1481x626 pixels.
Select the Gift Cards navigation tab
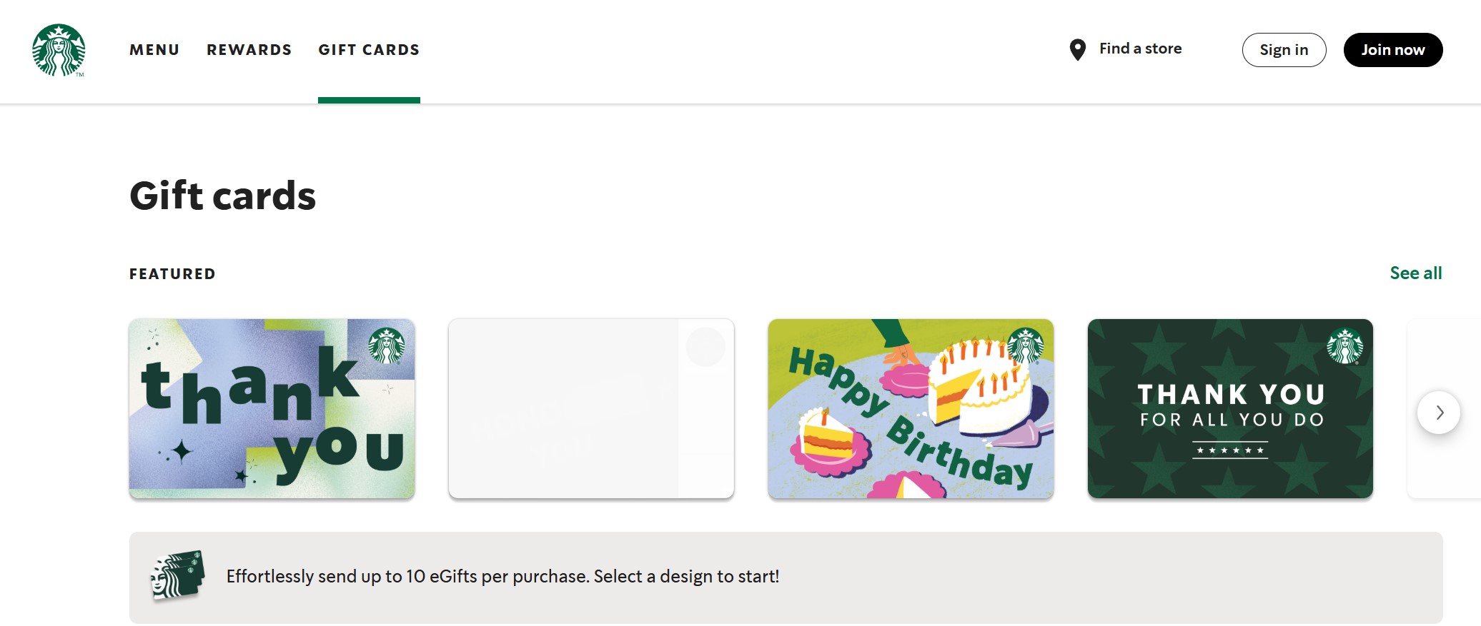(x=369, y=50)
